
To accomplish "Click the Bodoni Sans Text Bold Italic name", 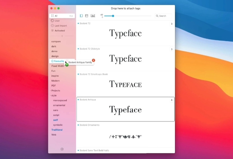I will [x=94, y=150].
